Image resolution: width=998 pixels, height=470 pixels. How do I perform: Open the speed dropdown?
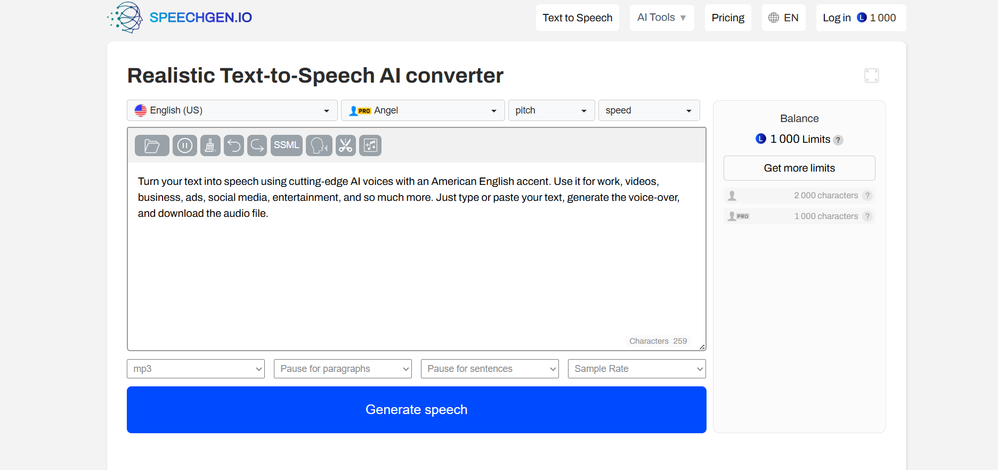[x=648, y=110]
